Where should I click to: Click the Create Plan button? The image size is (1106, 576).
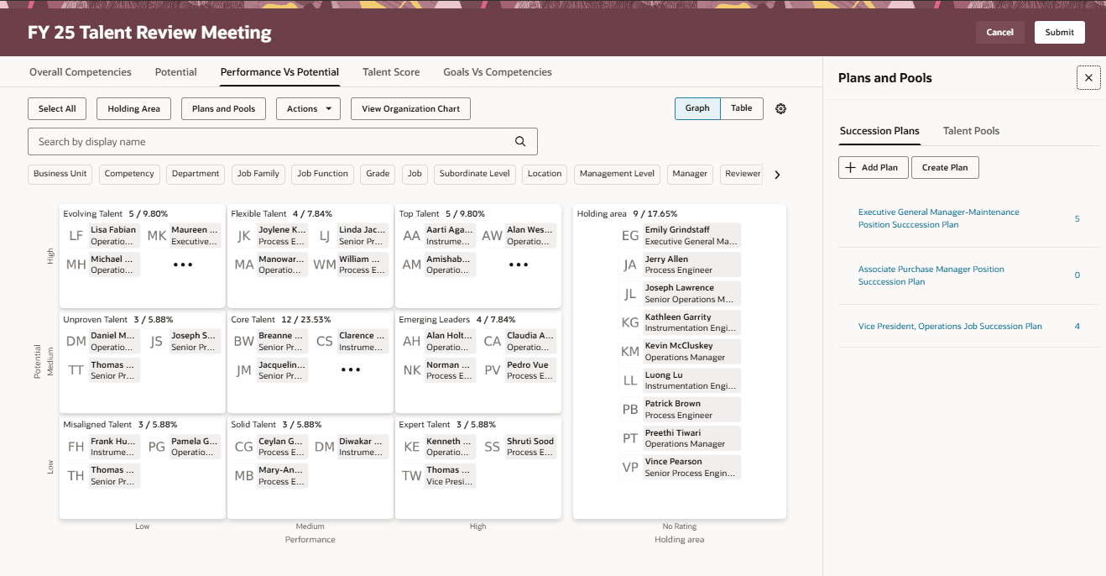[x=945, y=167]
